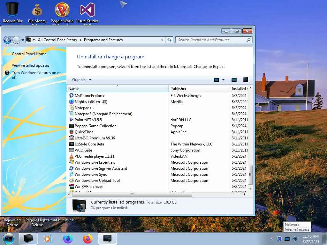The image size is (327, 245).
Task: Click the Programs and Features taskbar button
Action: pos(107,239)
